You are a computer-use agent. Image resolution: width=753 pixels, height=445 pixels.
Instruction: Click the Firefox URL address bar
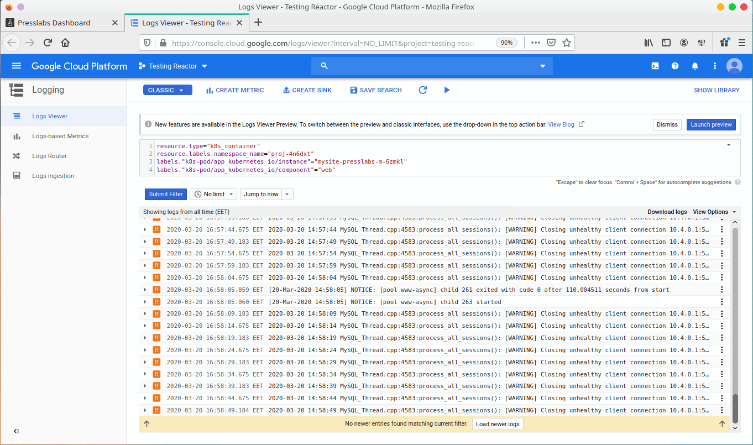point(323,43)
